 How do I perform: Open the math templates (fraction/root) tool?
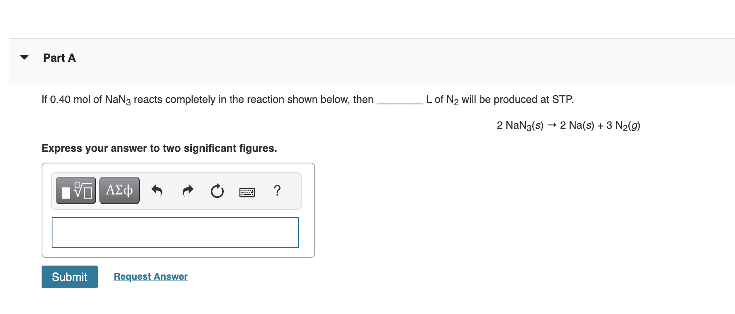point(76,190)
